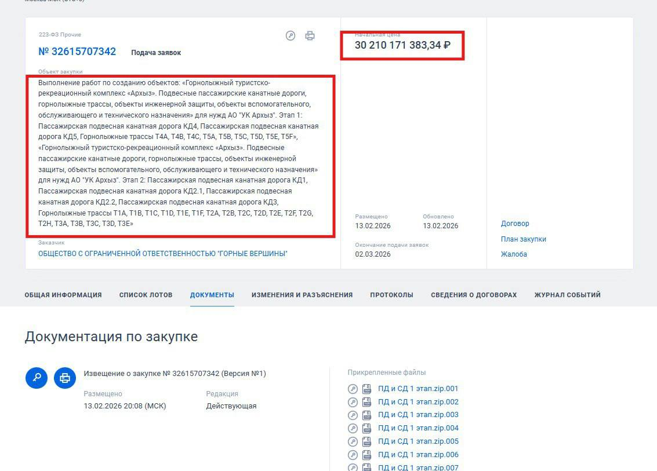Click file icon for ПД и СД 1 этап.zip.001
657x471 pixels.
click(x=366, y=389)
